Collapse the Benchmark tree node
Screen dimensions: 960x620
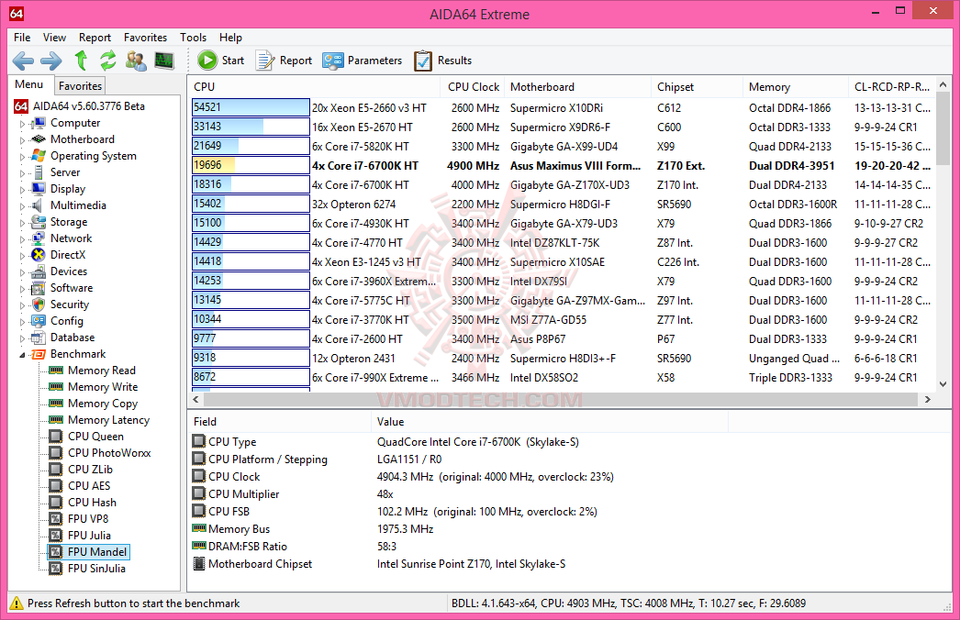coord(23,354)
